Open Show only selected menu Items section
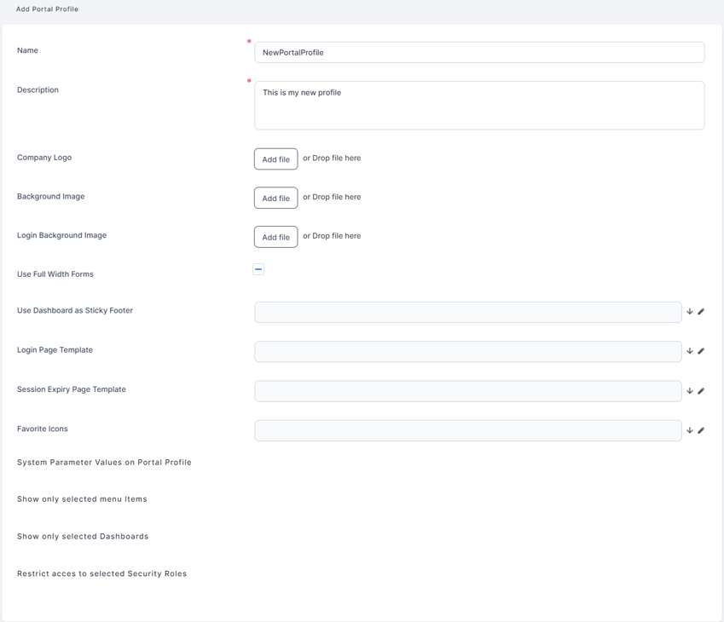 [82, 499]
